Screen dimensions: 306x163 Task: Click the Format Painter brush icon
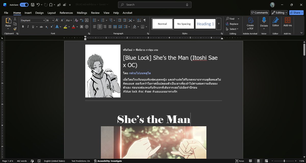click(15, 29)
